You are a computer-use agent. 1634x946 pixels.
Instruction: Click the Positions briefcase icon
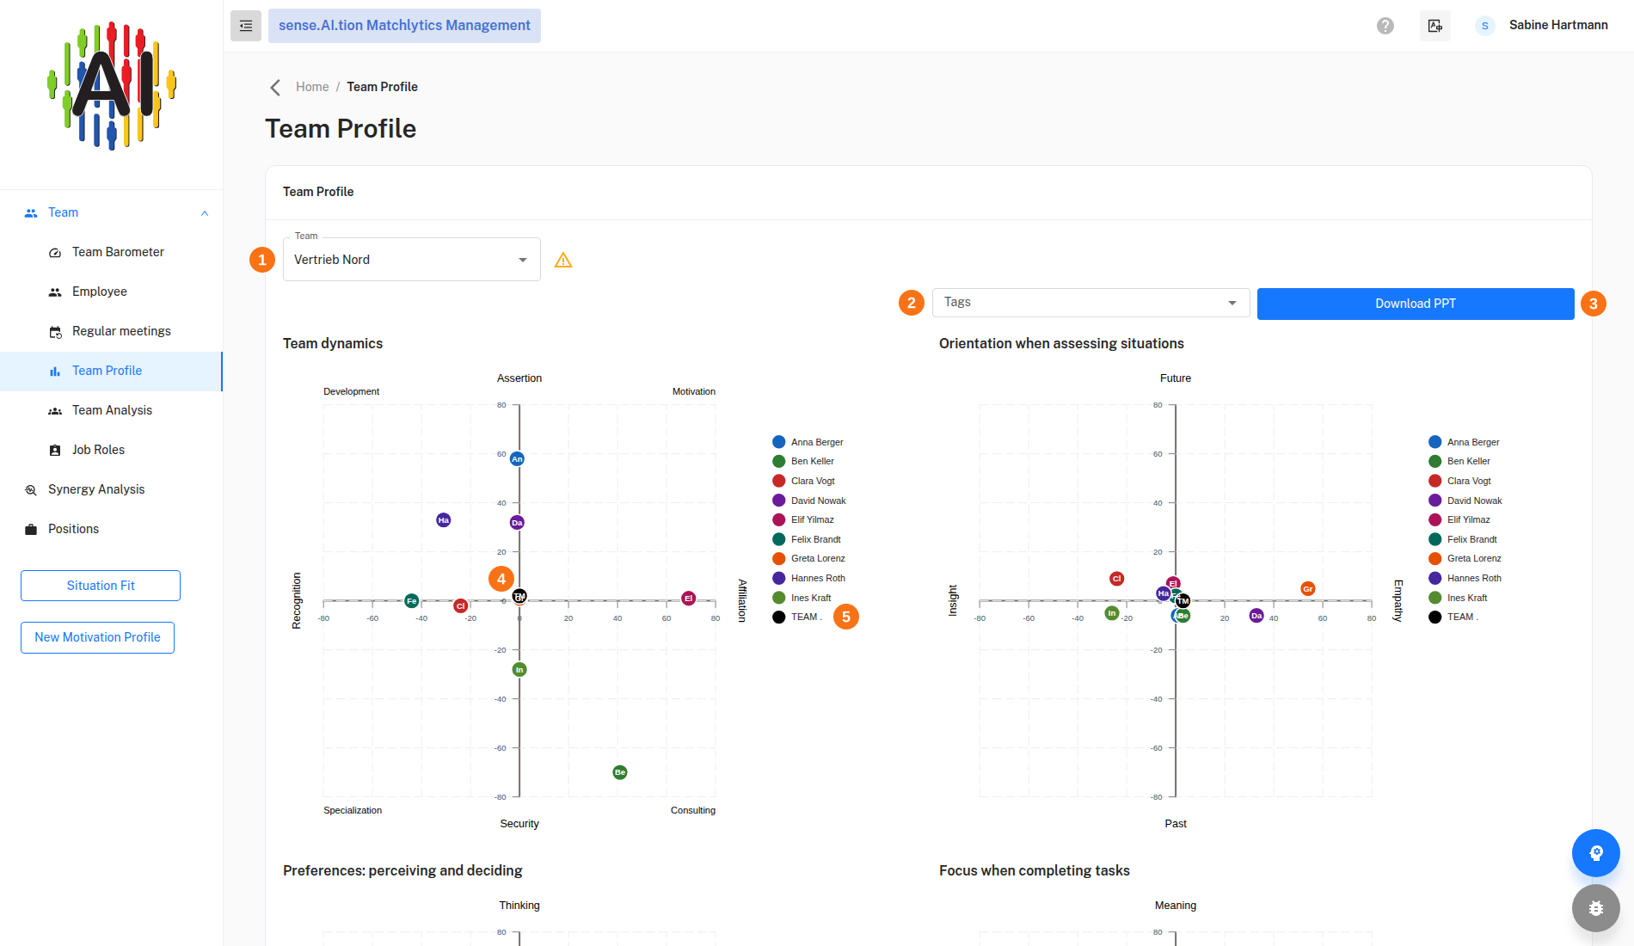(x=31, y=530)
